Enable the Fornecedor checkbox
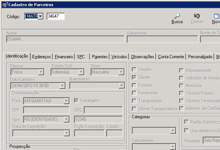This screenshot has height=150, width=220. pyautogui.click(x=134, y=93)
